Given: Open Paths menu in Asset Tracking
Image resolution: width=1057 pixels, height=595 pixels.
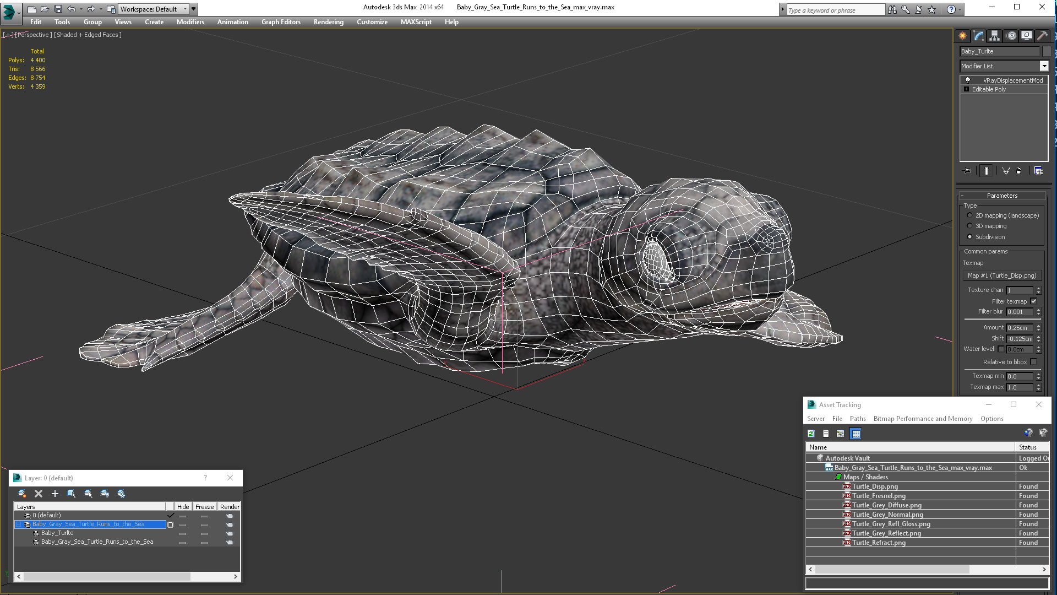Looking at the screenshot, I should (x=858, y=419).
